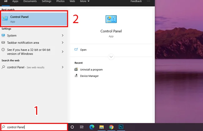Switch to the Settings tab

(47, 1)
